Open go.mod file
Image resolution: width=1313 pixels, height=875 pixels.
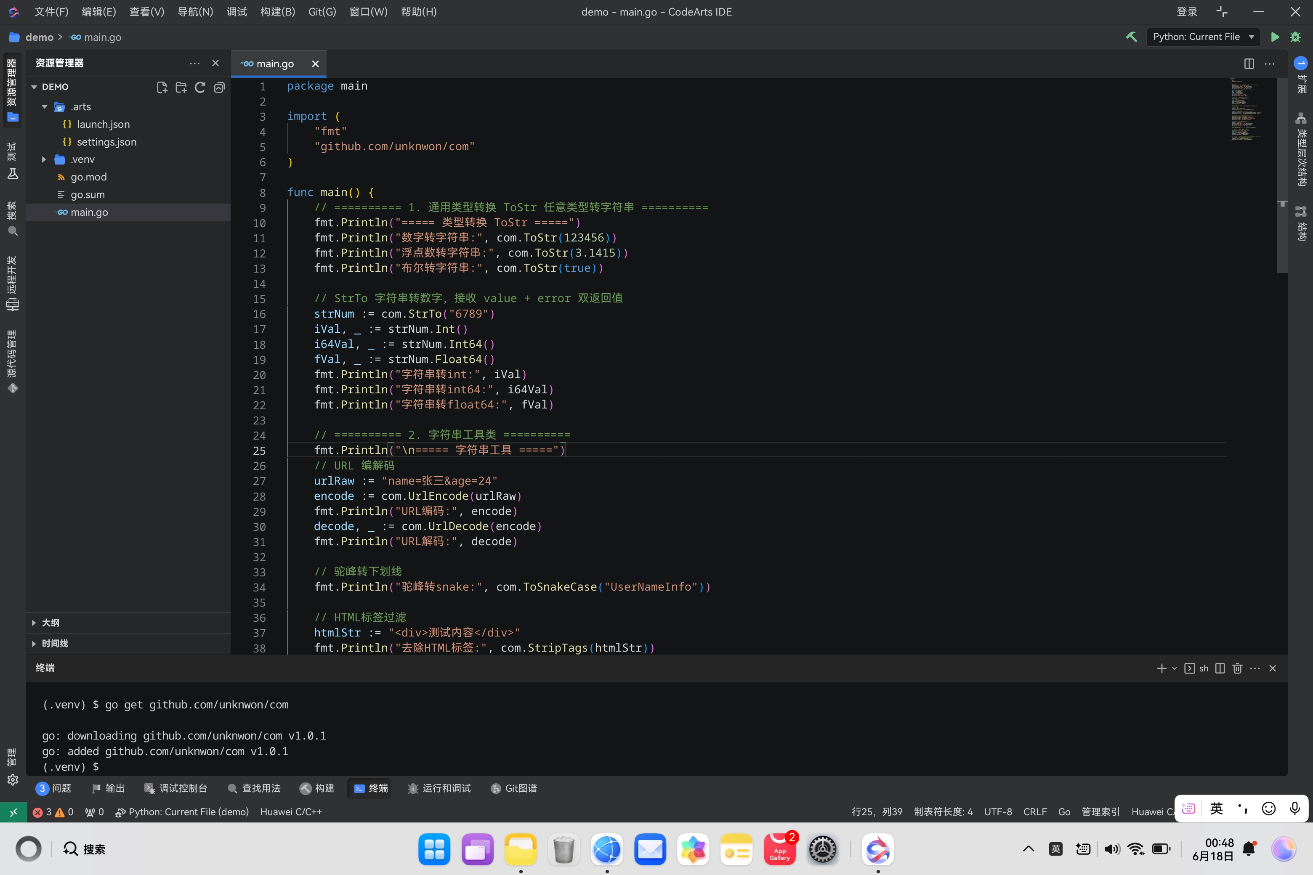tap(128, 177)
